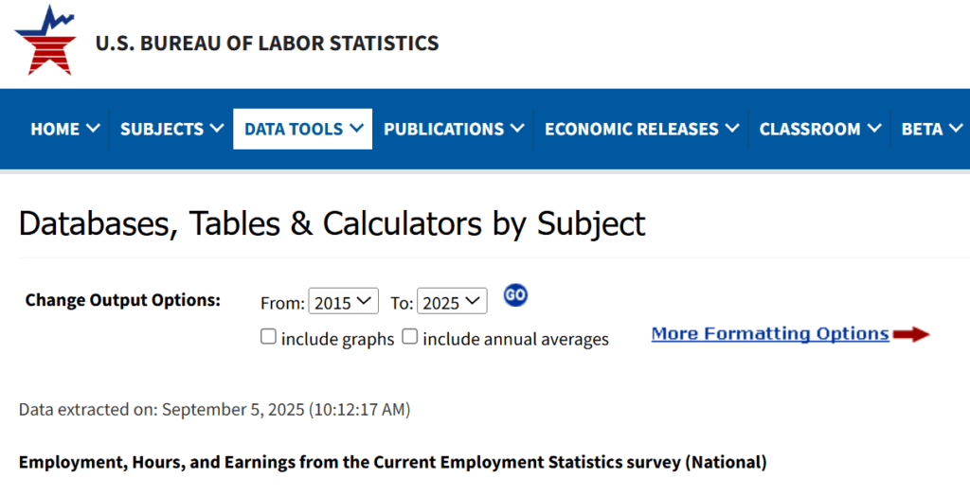
Task: Enable the include graphs checkbox
Action: click(x=268, y=336)
